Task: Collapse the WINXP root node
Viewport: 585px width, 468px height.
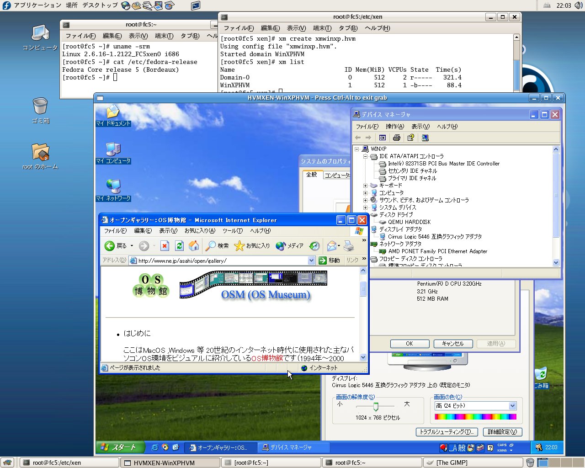Action: pos(357,149)
